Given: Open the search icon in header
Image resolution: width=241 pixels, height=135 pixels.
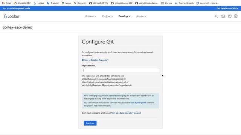Looking at the screenshot, I should [217, 16].
